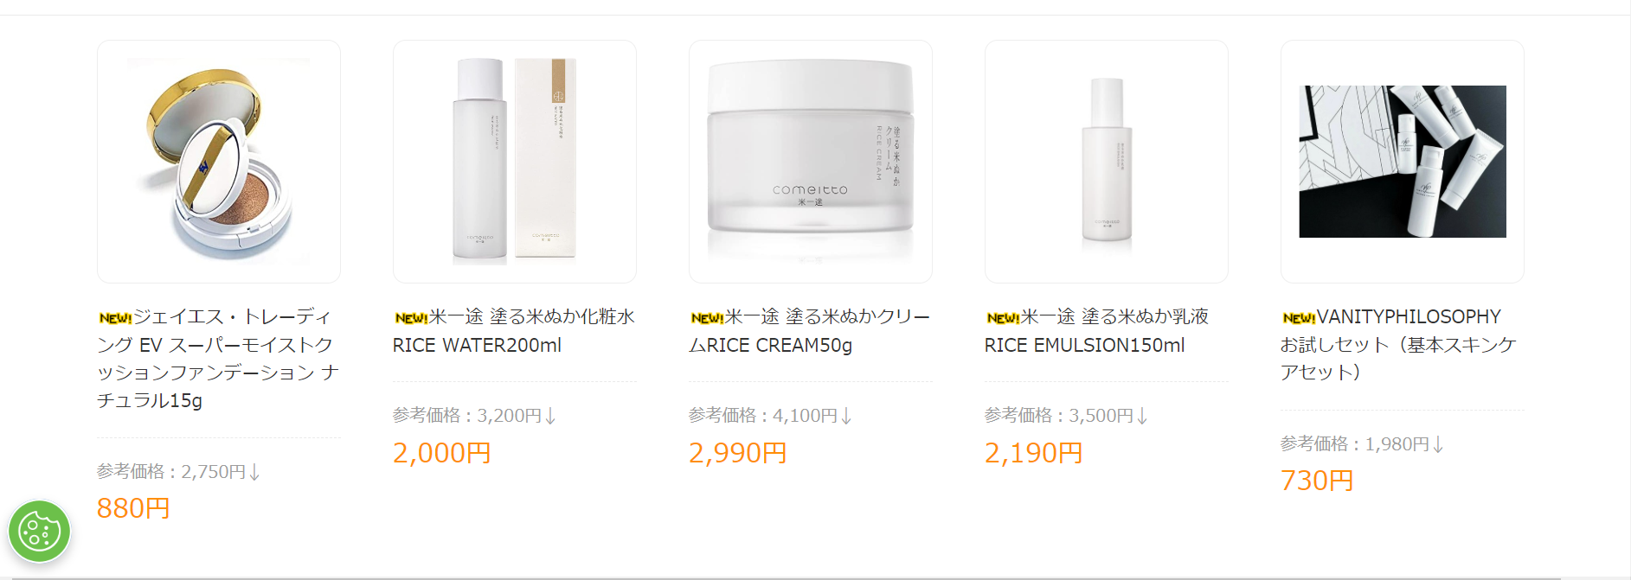Open 塗る米ぬかクリーム RICE CREAM50g link

[x=810, y=331]
